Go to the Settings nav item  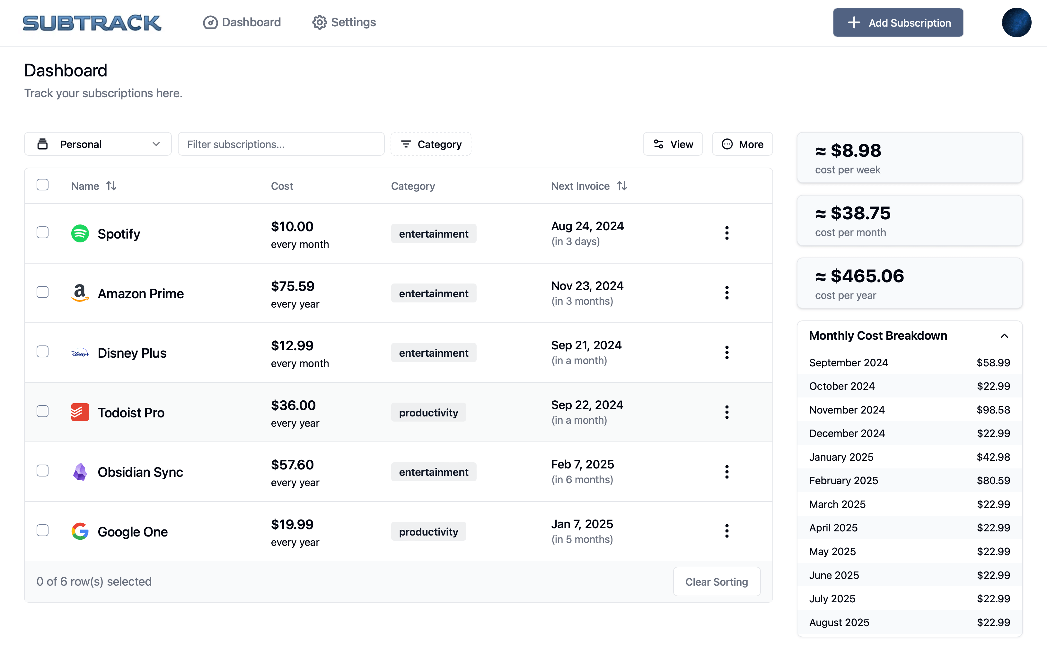pos(344,22)
